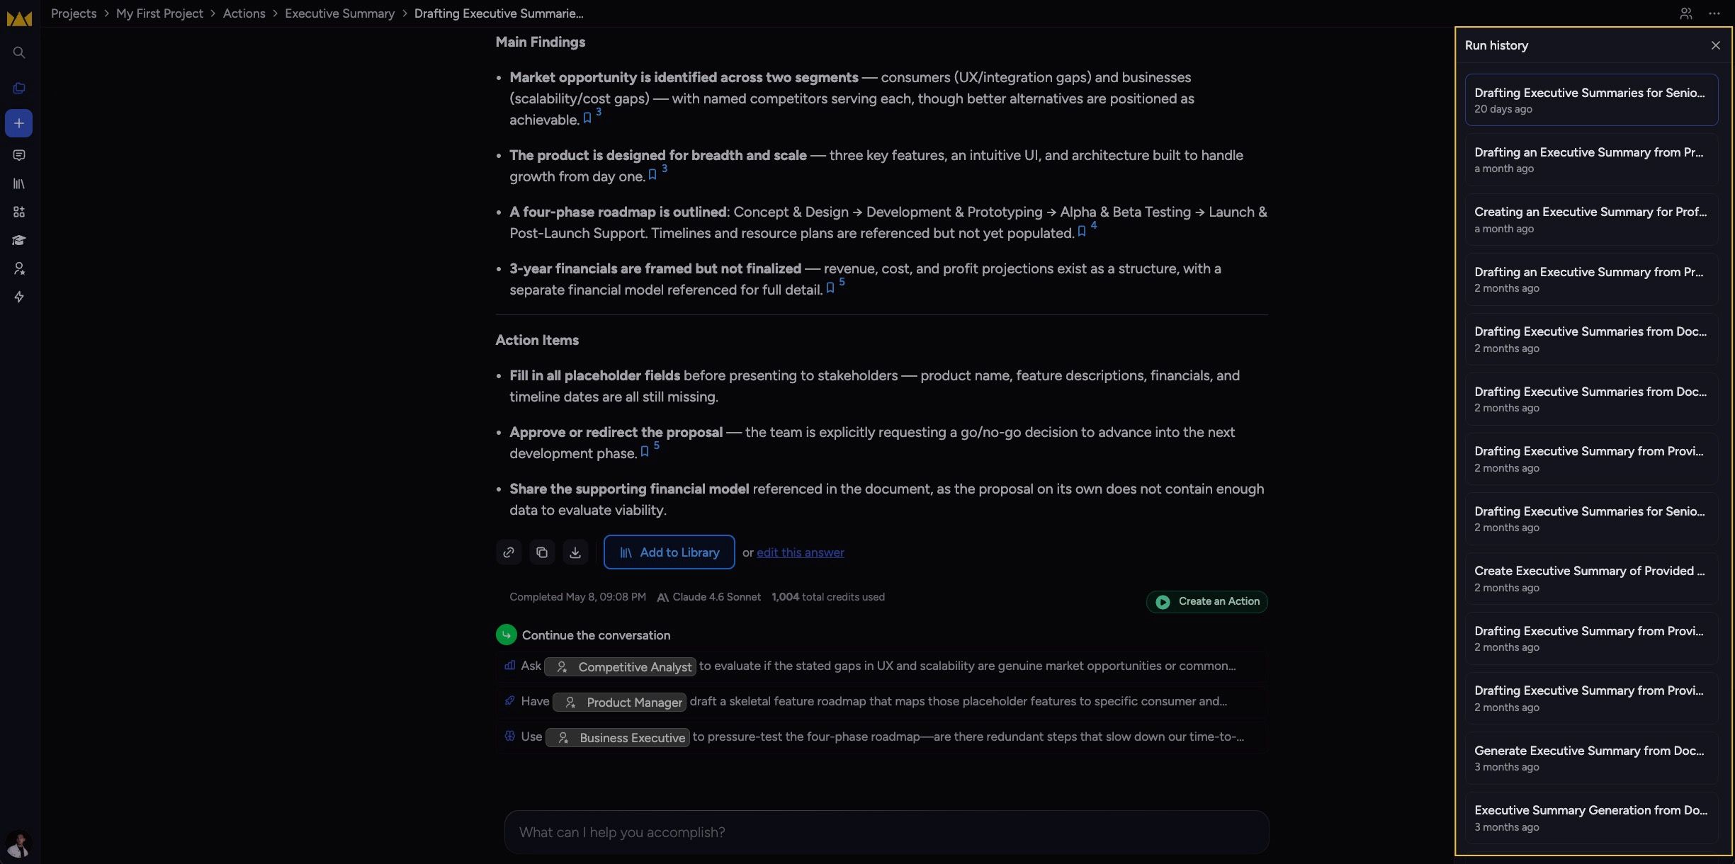
Task: Open the three-dots more options menu
Action: click(1714, 13)
